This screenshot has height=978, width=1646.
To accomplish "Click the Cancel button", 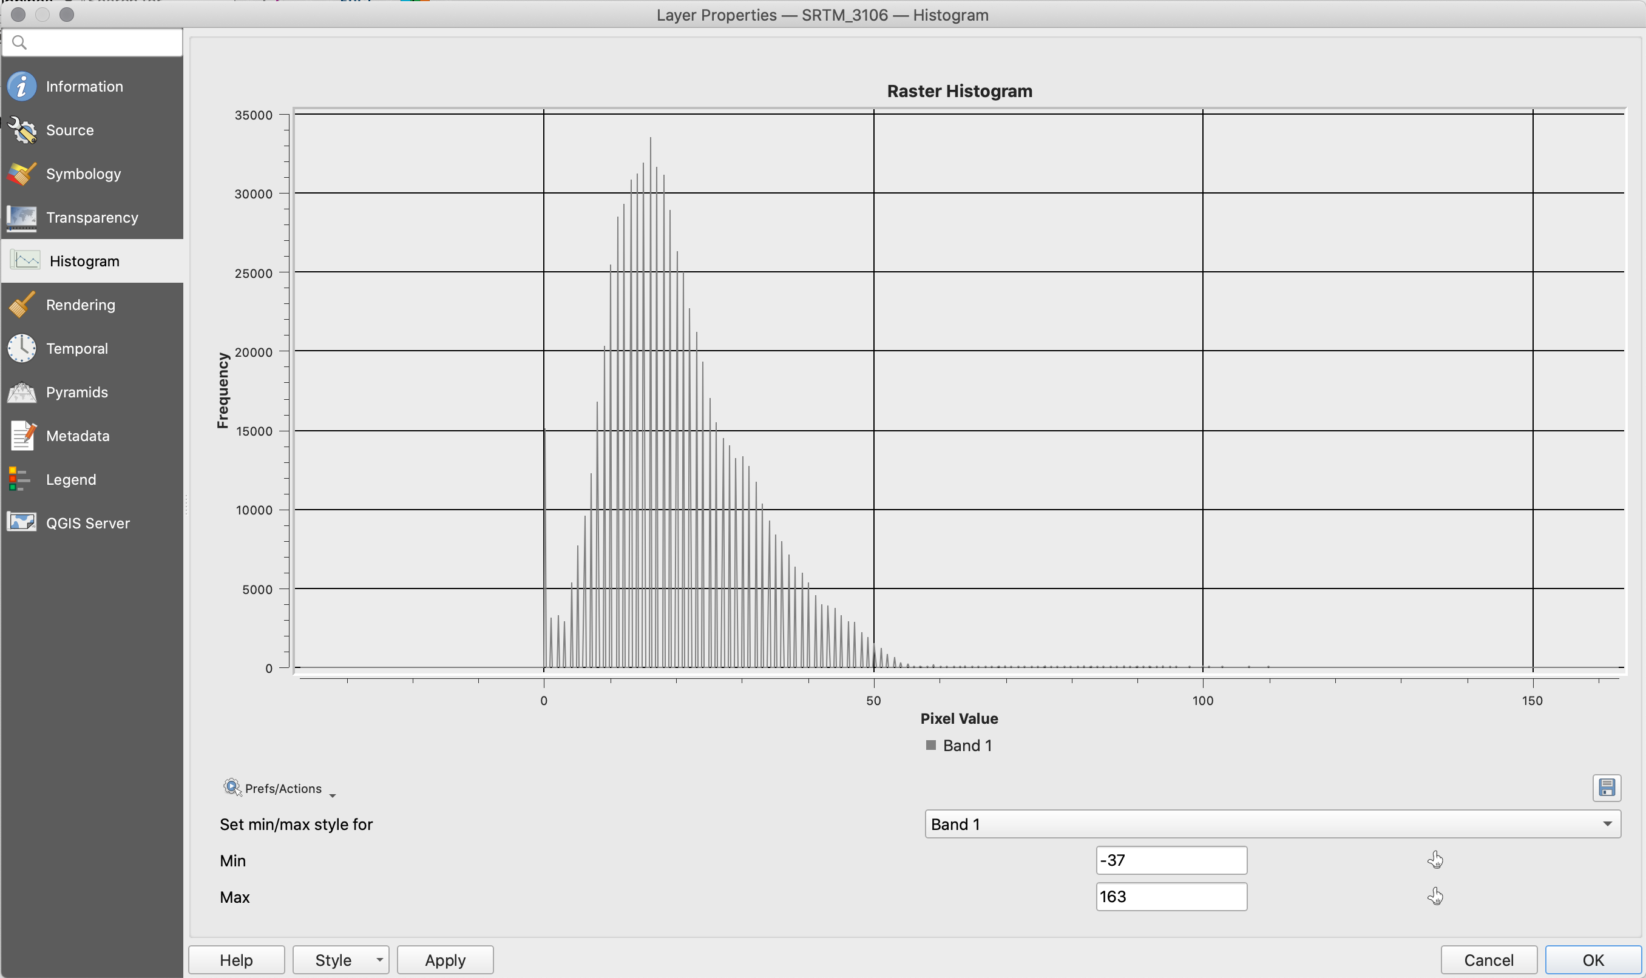I will tap(1488, 960).
